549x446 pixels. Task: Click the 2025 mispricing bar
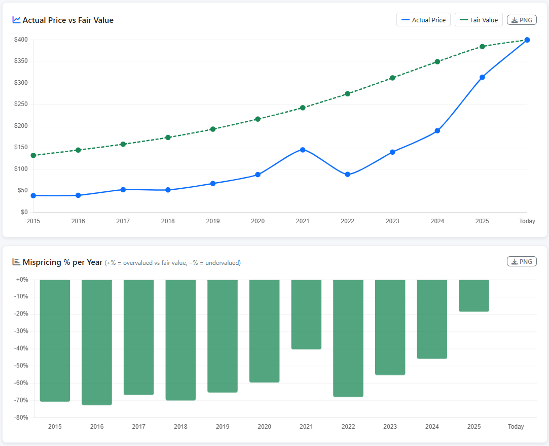click(474, 296)
